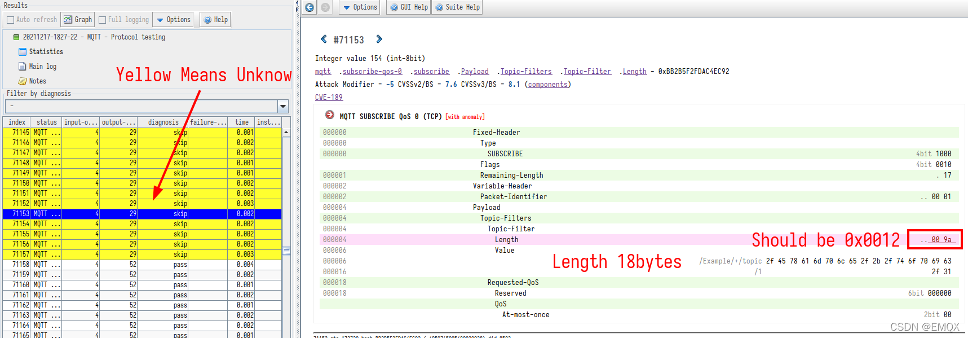
Task: Click the back navigation arrow icon
Action: click(x=310, y=7)
